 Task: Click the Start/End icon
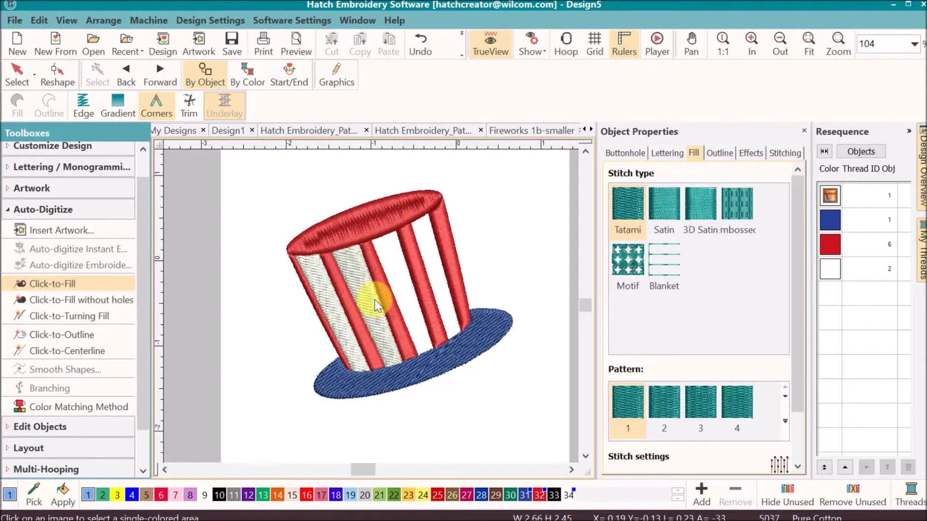289,74
